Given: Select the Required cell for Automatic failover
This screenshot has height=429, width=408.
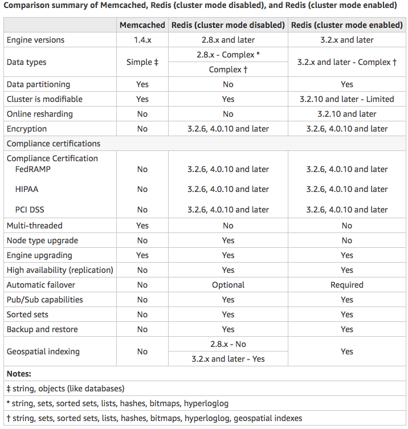Looking at the screenshot, I should 346,285.
